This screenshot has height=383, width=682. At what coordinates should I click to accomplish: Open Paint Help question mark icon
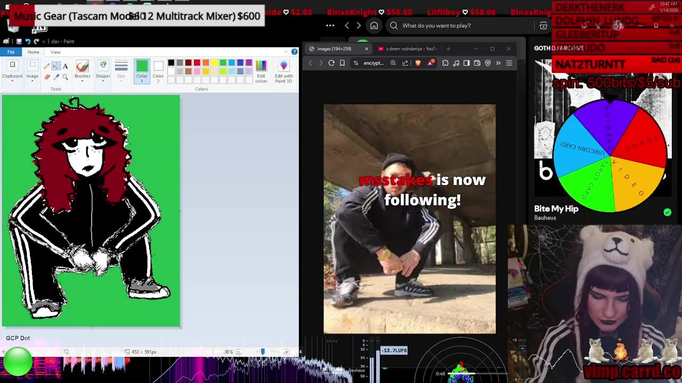click(294, 52)
